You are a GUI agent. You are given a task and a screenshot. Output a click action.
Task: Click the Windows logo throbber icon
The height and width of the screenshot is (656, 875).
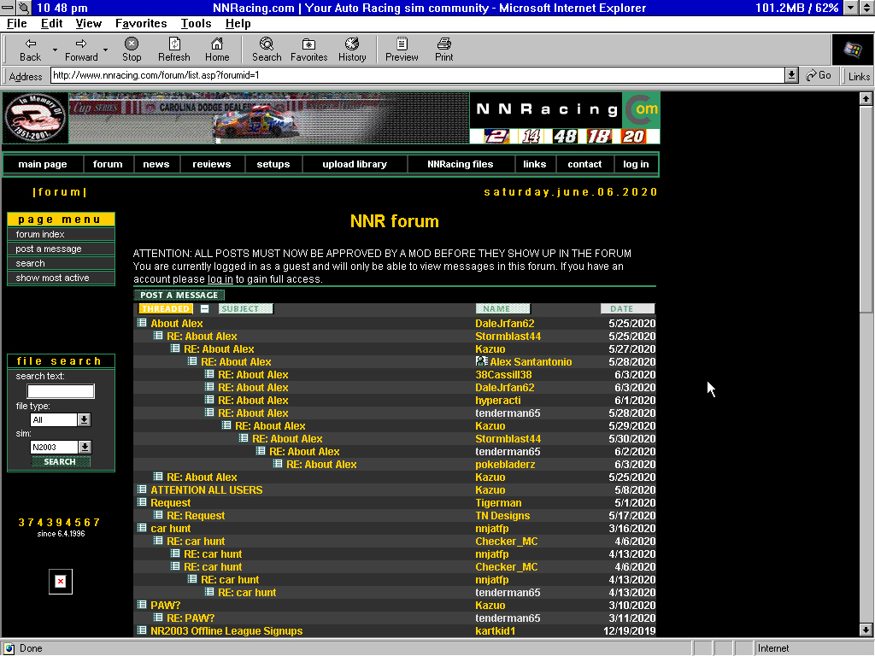click(x=852, y=50)
